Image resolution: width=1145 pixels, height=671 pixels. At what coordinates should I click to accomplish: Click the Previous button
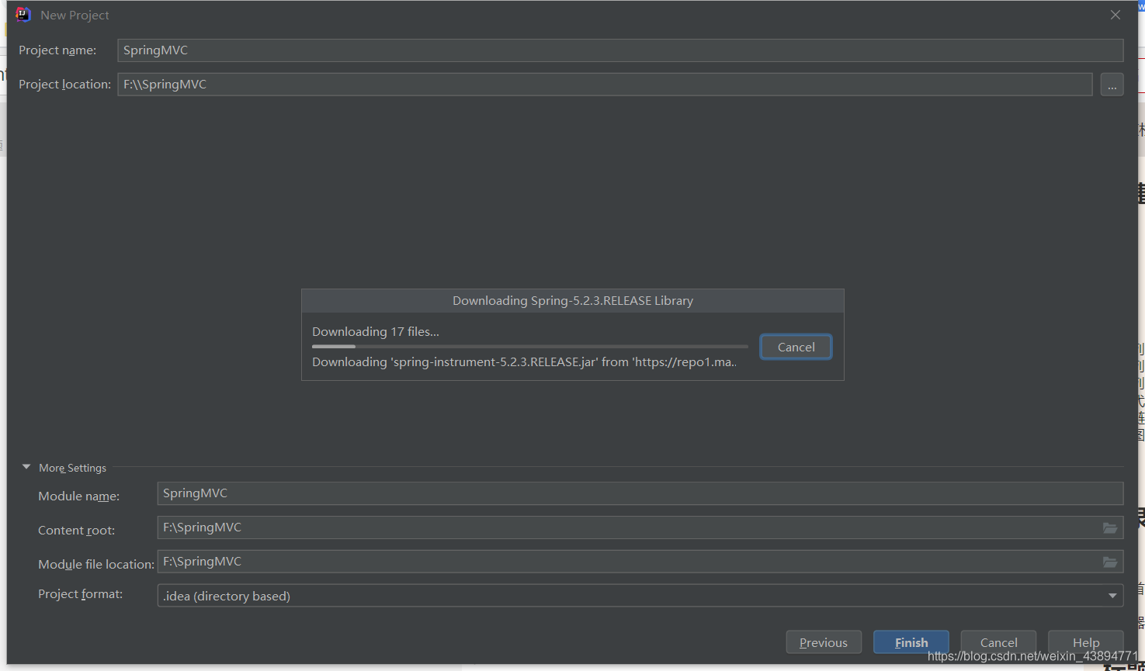824,642
